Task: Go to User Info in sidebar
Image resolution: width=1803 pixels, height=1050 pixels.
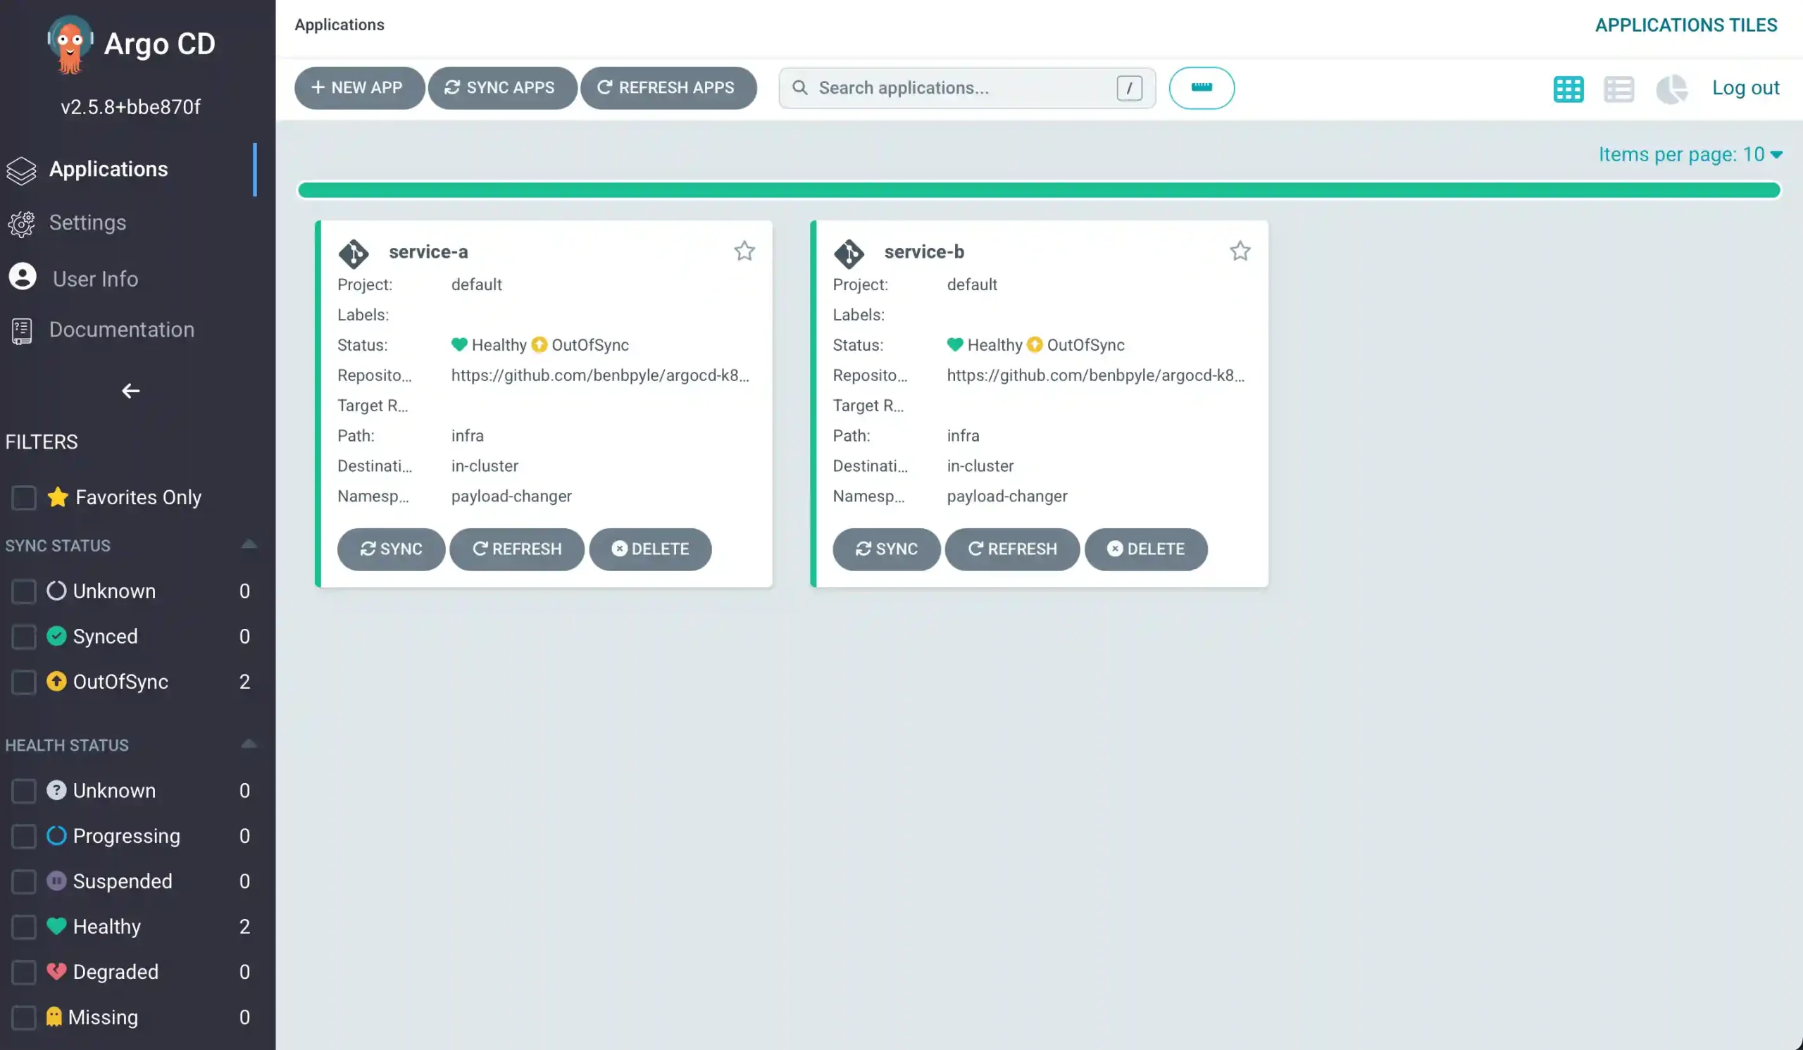Action: point(94,278)
